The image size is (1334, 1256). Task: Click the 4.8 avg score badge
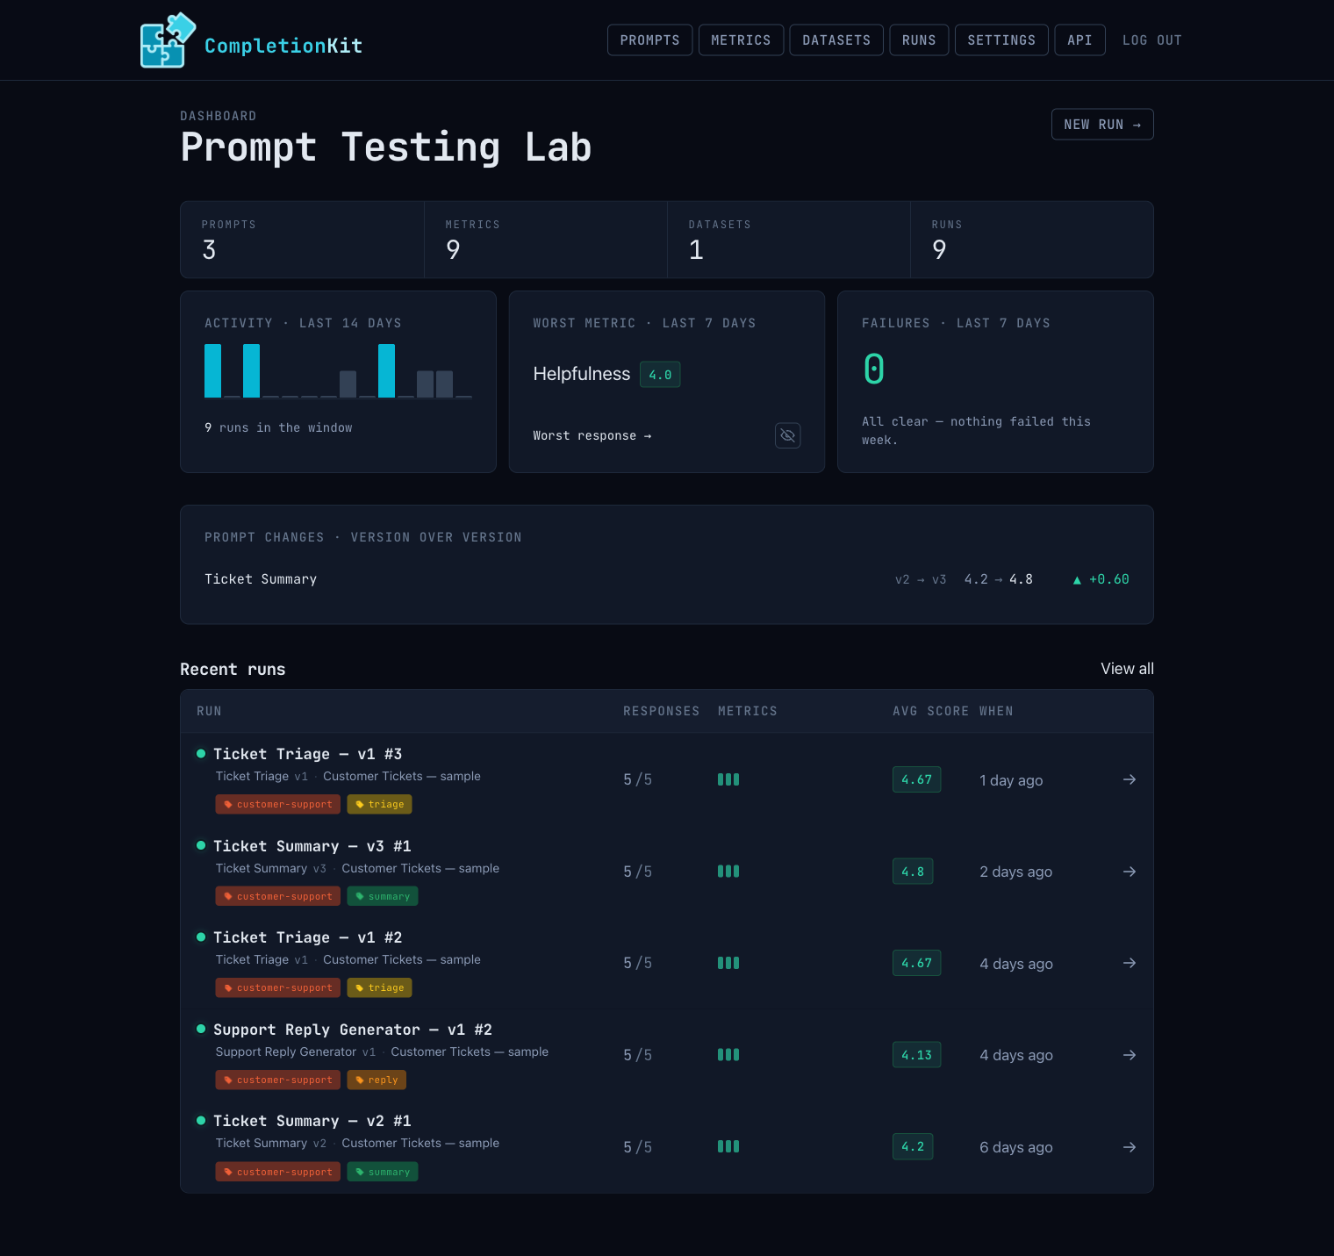[913, 872]
